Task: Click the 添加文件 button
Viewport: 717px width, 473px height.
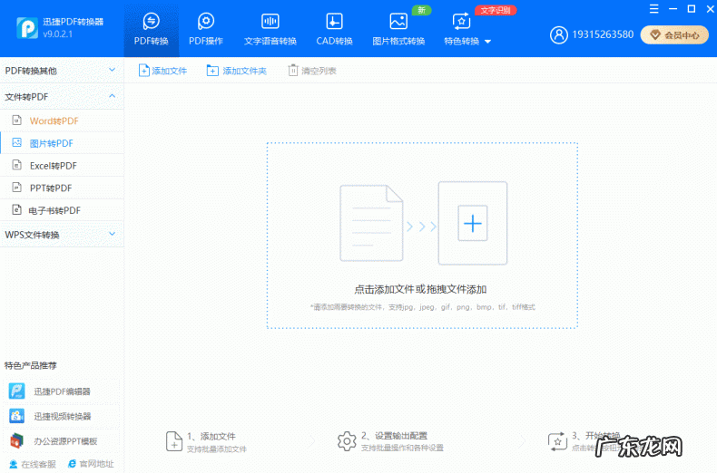Action: (x=162, y=71)
